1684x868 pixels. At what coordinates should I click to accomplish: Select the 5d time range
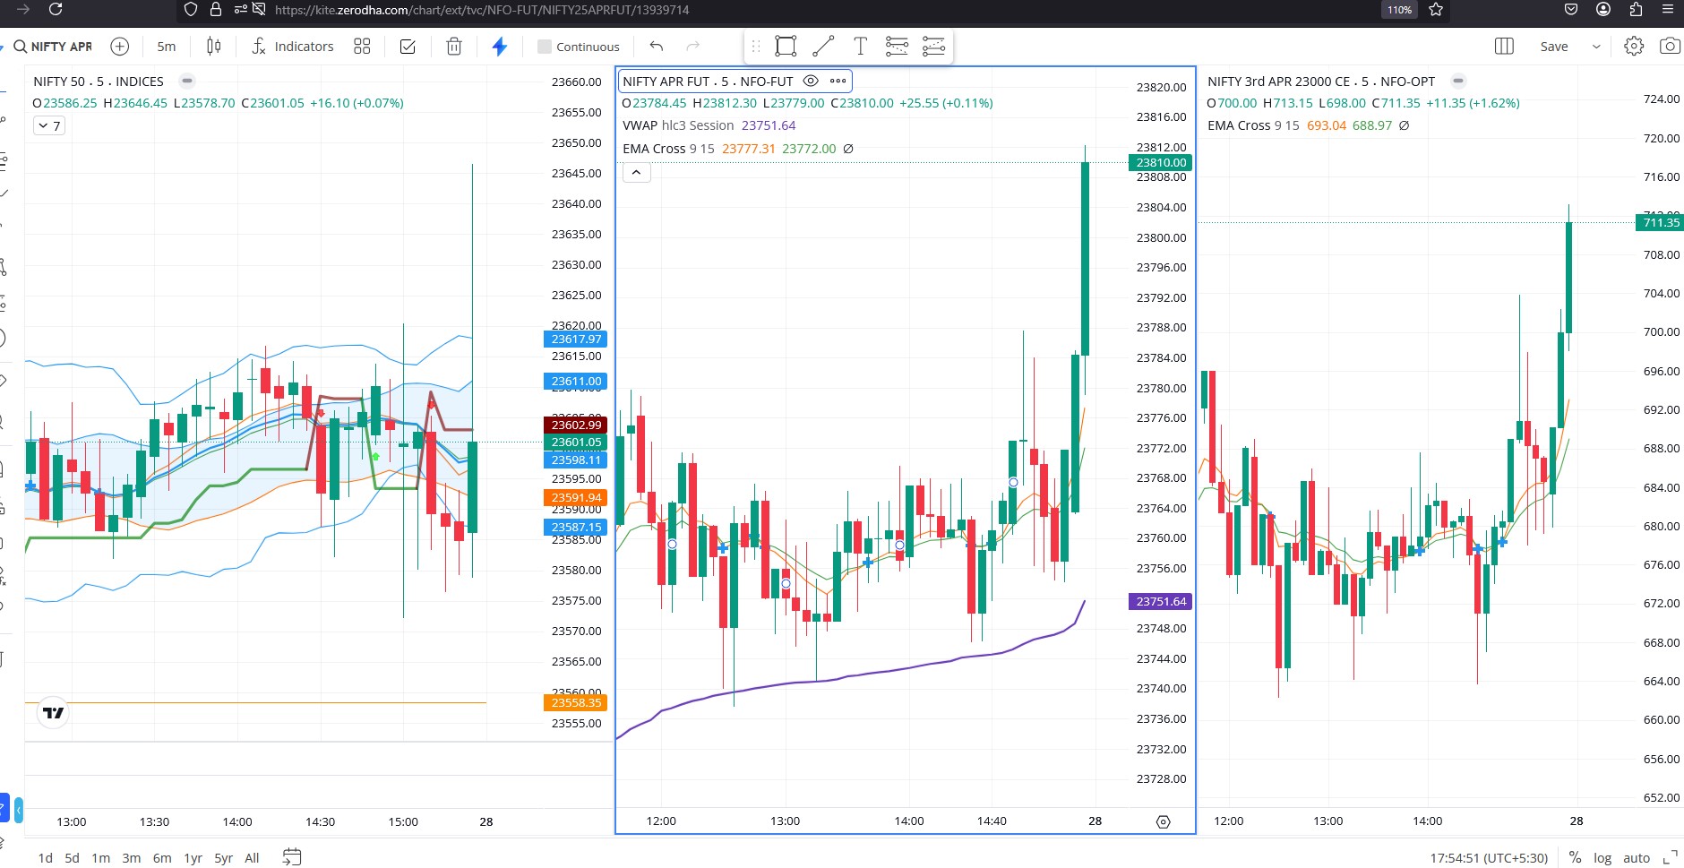tap(72, 858)
